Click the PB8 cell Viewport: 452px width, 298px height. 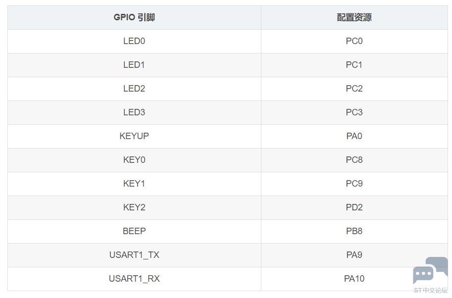354,232
